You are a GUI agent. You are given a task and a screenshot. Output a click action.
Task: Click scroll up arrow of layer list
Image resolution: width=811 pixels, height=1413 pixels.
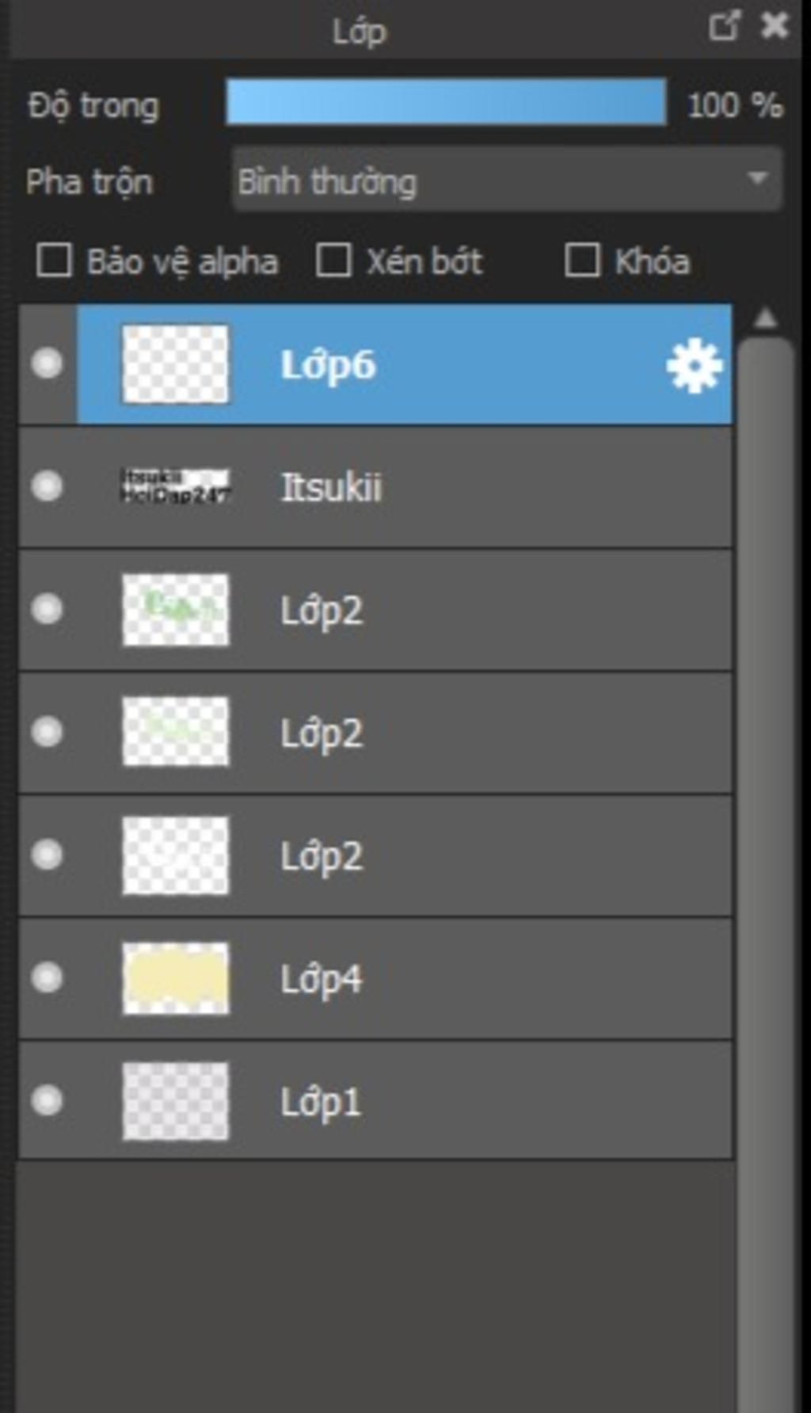pyautogui.click(x=765, y=318)
